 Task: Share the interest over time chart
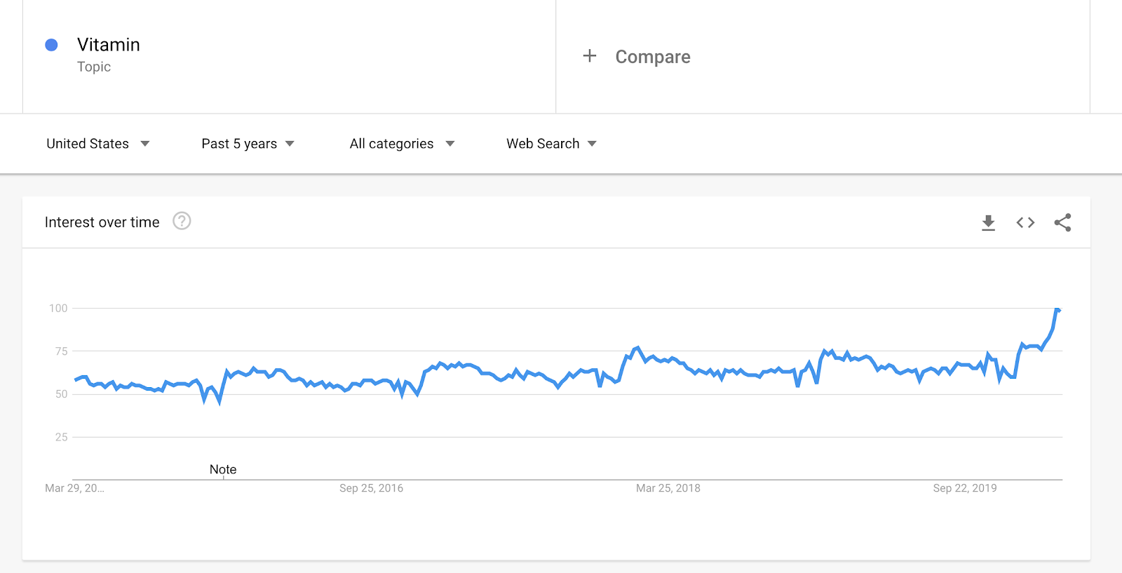click(1062, 223)
